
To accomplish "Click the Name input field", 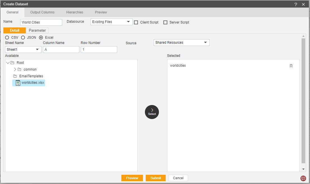I will coord(41,22).
